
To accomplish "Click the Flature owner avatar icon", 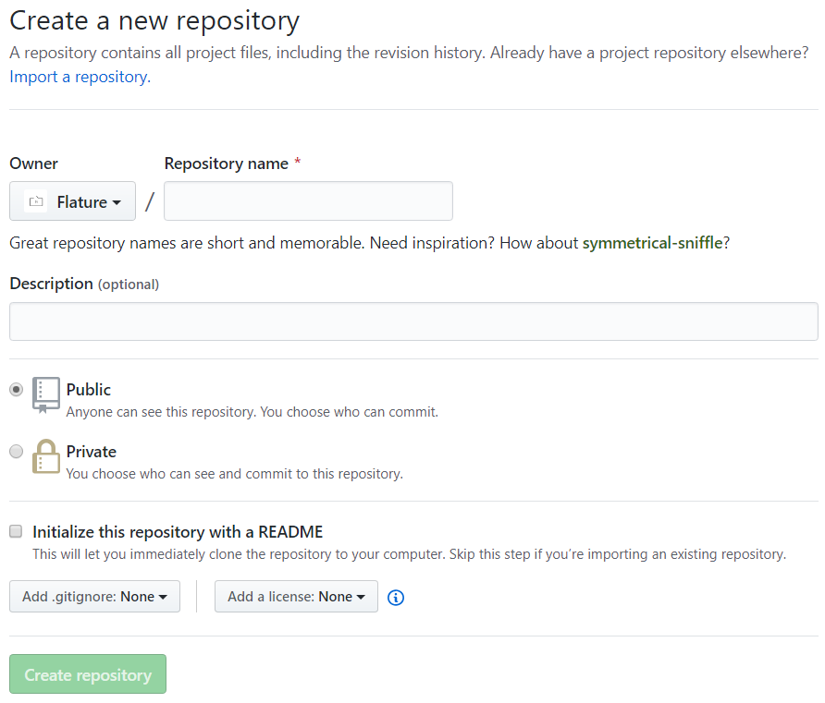I will [36, 201].
